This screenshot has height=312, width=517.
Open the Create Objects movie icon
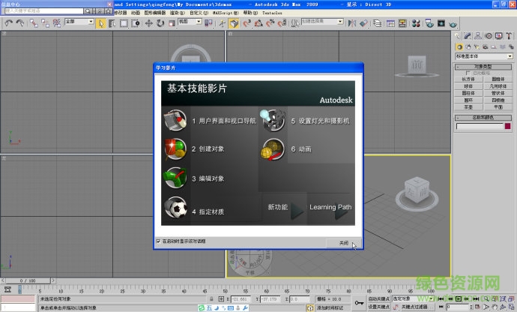[x=175, y=149]
